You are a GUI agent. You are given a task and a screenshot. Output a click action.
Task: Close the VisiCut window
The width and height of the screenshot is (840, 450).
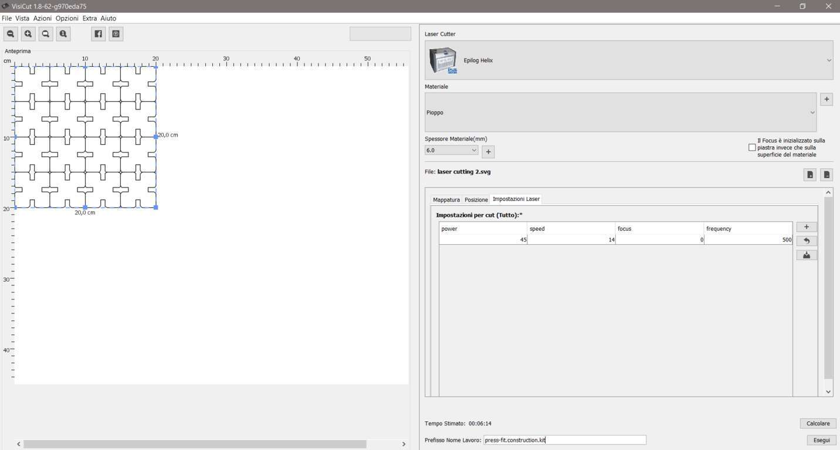point(828,6)
